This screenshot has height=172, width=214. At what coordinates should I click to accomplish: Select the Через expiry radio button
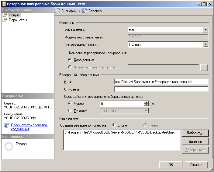pos(70,104)
